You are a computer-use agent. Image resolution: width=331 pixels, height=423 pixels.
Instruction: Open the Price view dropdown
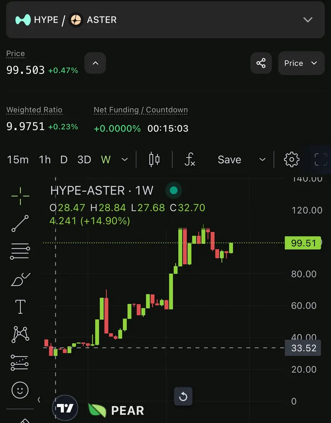coord(301,63)
